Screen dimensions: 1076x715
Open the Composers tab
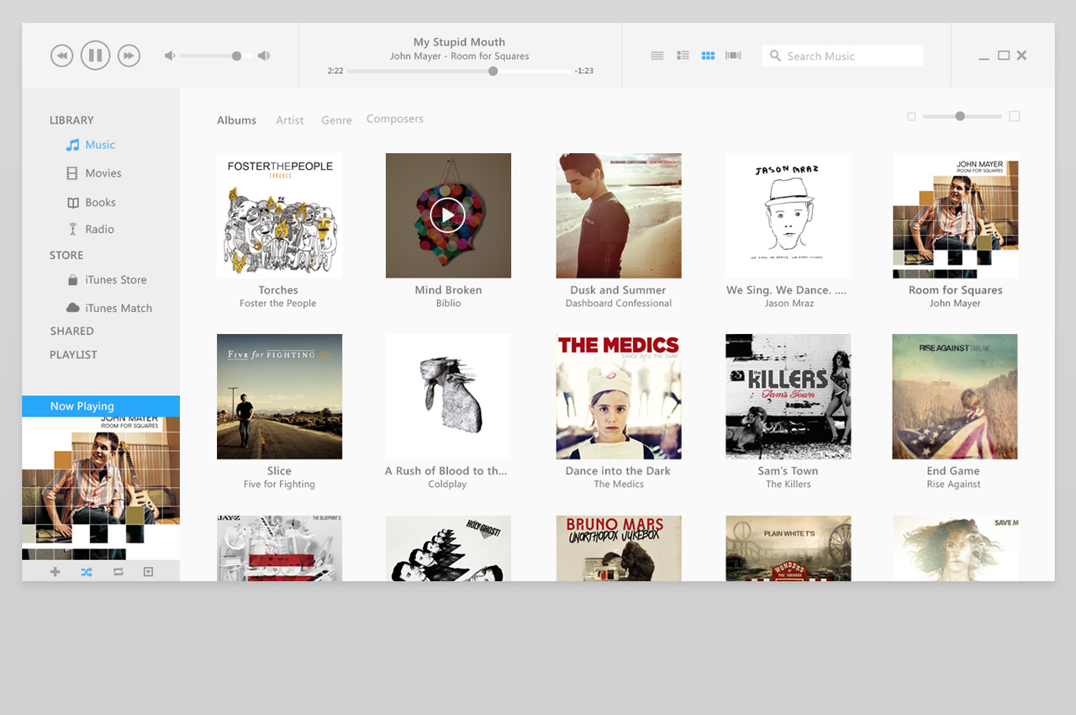(x=394, y=119)
